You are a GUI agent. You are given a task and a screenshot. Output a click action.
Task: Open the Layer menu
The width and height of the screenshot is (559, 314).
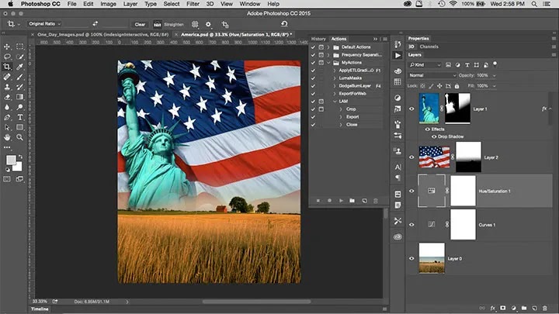(130, 4)
